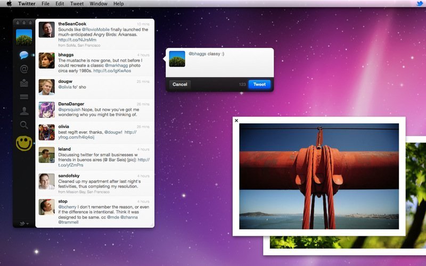Open @dougw mention in olivia's tweet

[x=113, y=132]
